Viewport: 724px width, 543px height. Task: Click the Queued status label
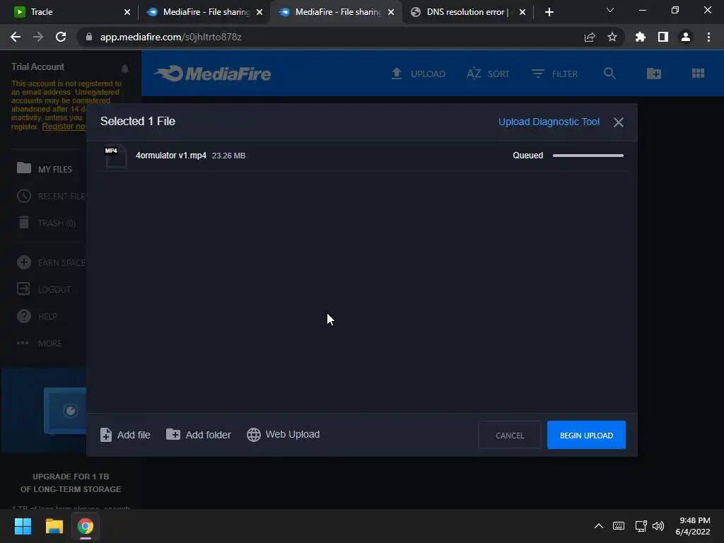point(527,156)
